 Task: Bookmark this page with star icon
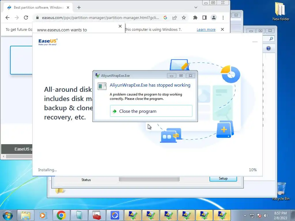[x=184, y=18]
